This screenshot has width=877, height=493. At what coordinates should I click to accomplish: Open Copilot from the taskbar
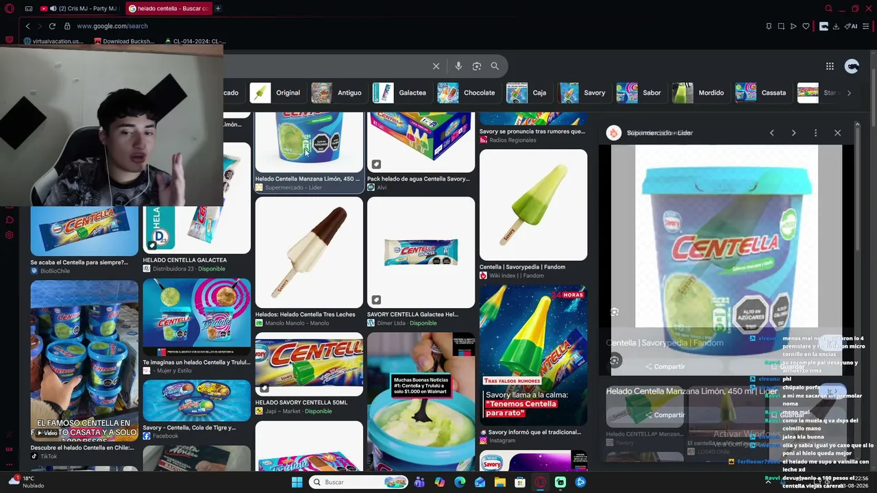point(439,482)
